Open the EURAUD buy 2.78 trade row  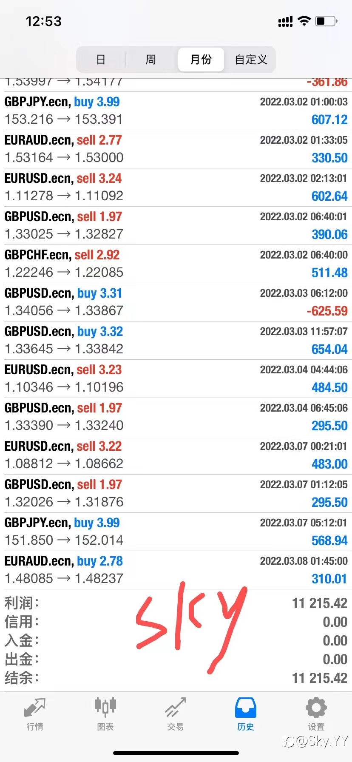pyautogui.click(x=176, y=570)
